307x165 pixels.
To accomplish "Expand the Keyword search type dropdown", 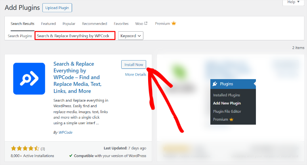I will (131, 36).
